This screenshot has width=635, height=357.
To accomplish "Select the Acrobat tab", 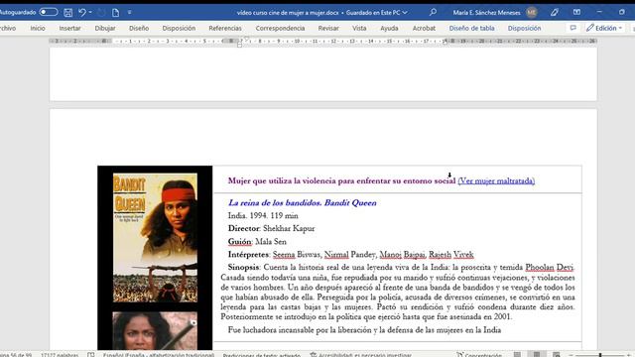I will 424,28.
